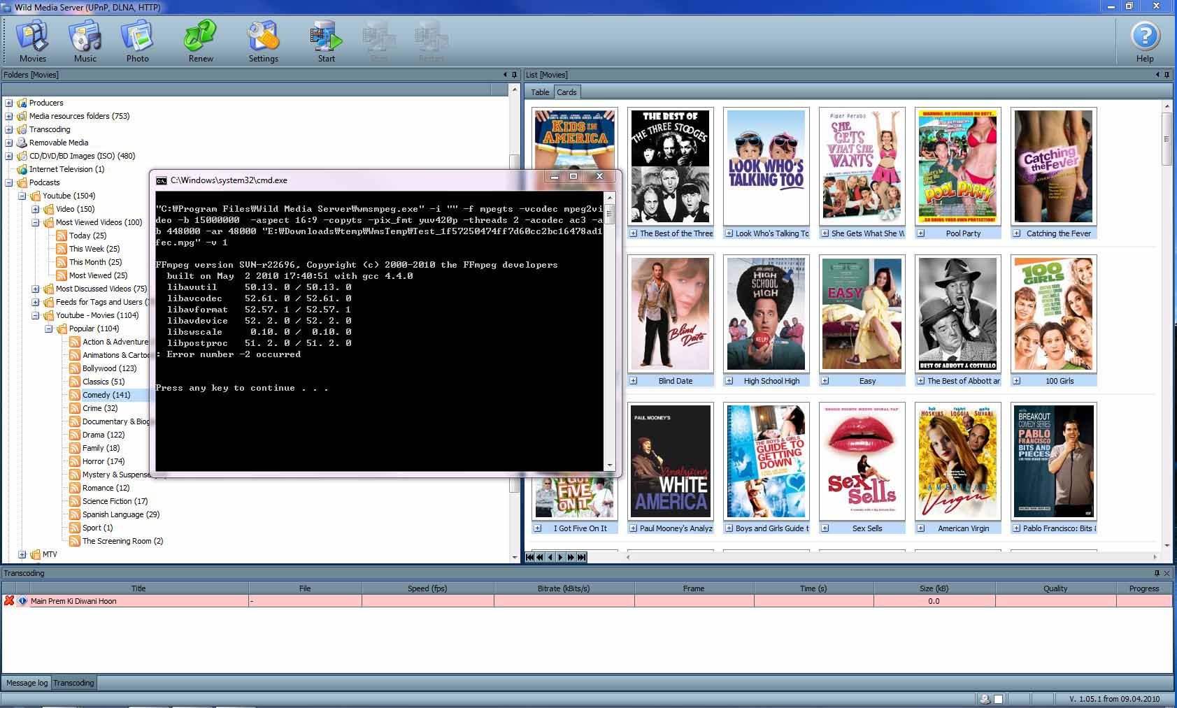The image size is (1177, 708).
Task: Jump to the last page of movie cards
Action: 580,557
